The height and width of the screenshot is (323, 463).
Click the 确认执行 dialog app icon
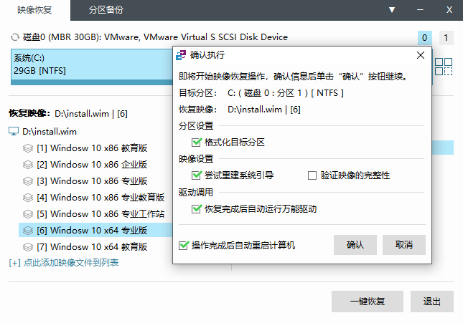181,55
